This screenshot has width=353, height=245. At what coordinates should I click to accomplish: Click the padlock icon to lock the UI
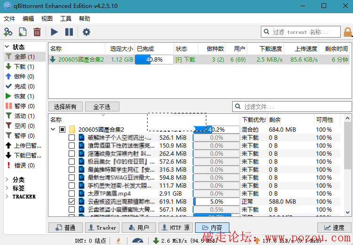pos(348,32)
